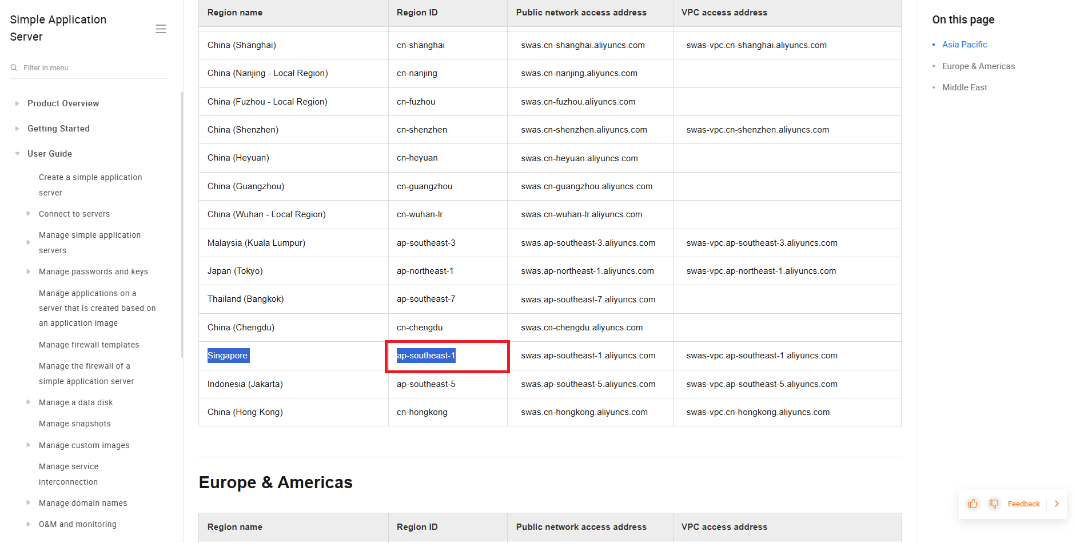Click China (Guangzhou) region name

246,186
